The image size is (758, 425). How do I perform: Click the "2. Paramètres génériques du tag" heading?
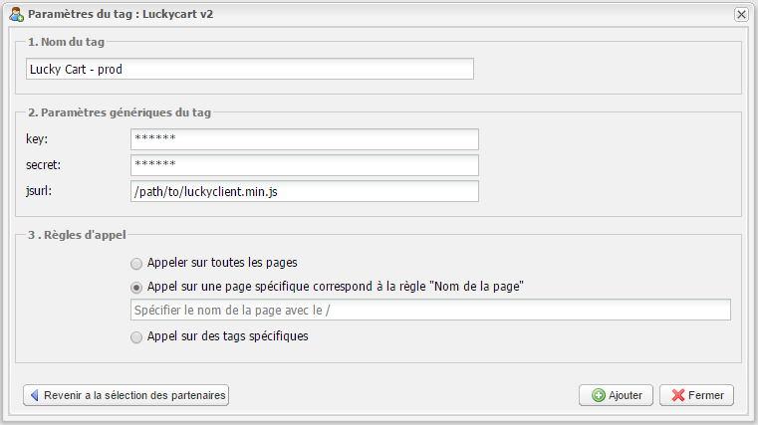(x=120, y=113)
